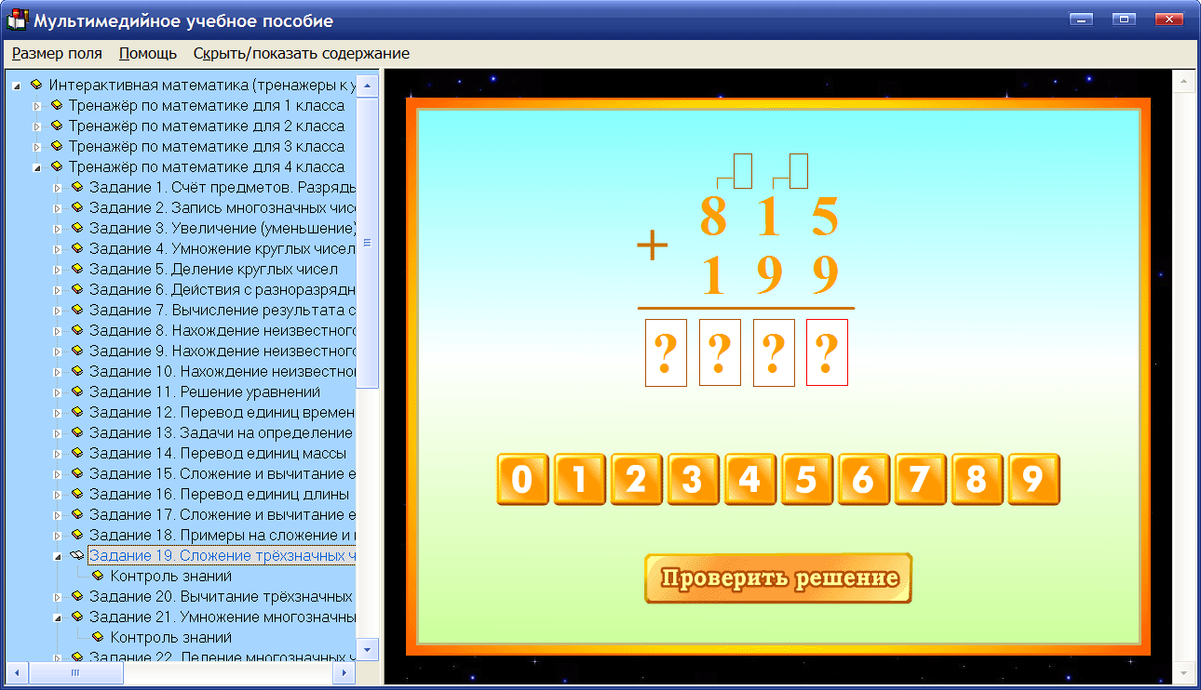
Task: Click book icon of Задание 20
Action: tap(77, 597)
